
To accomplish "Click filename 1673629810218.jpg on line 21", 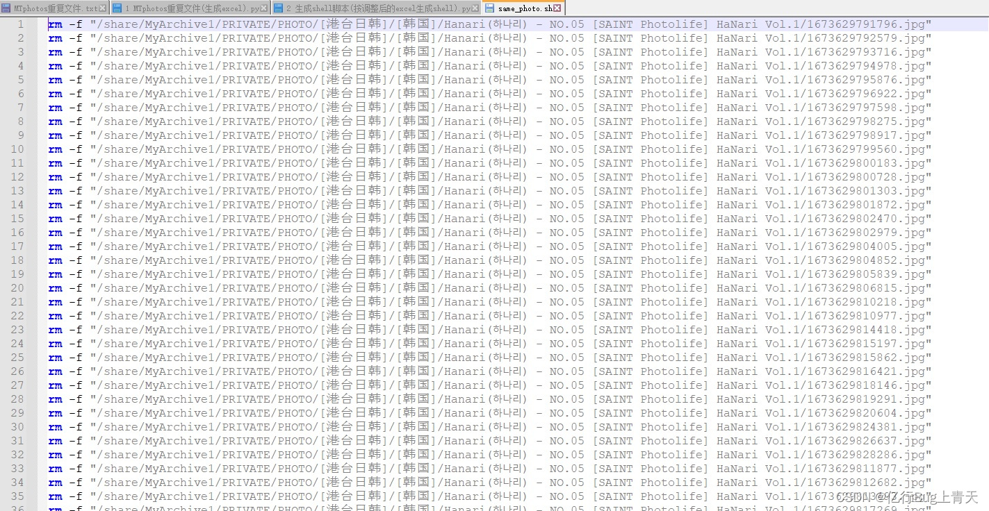I will (866, 302).
